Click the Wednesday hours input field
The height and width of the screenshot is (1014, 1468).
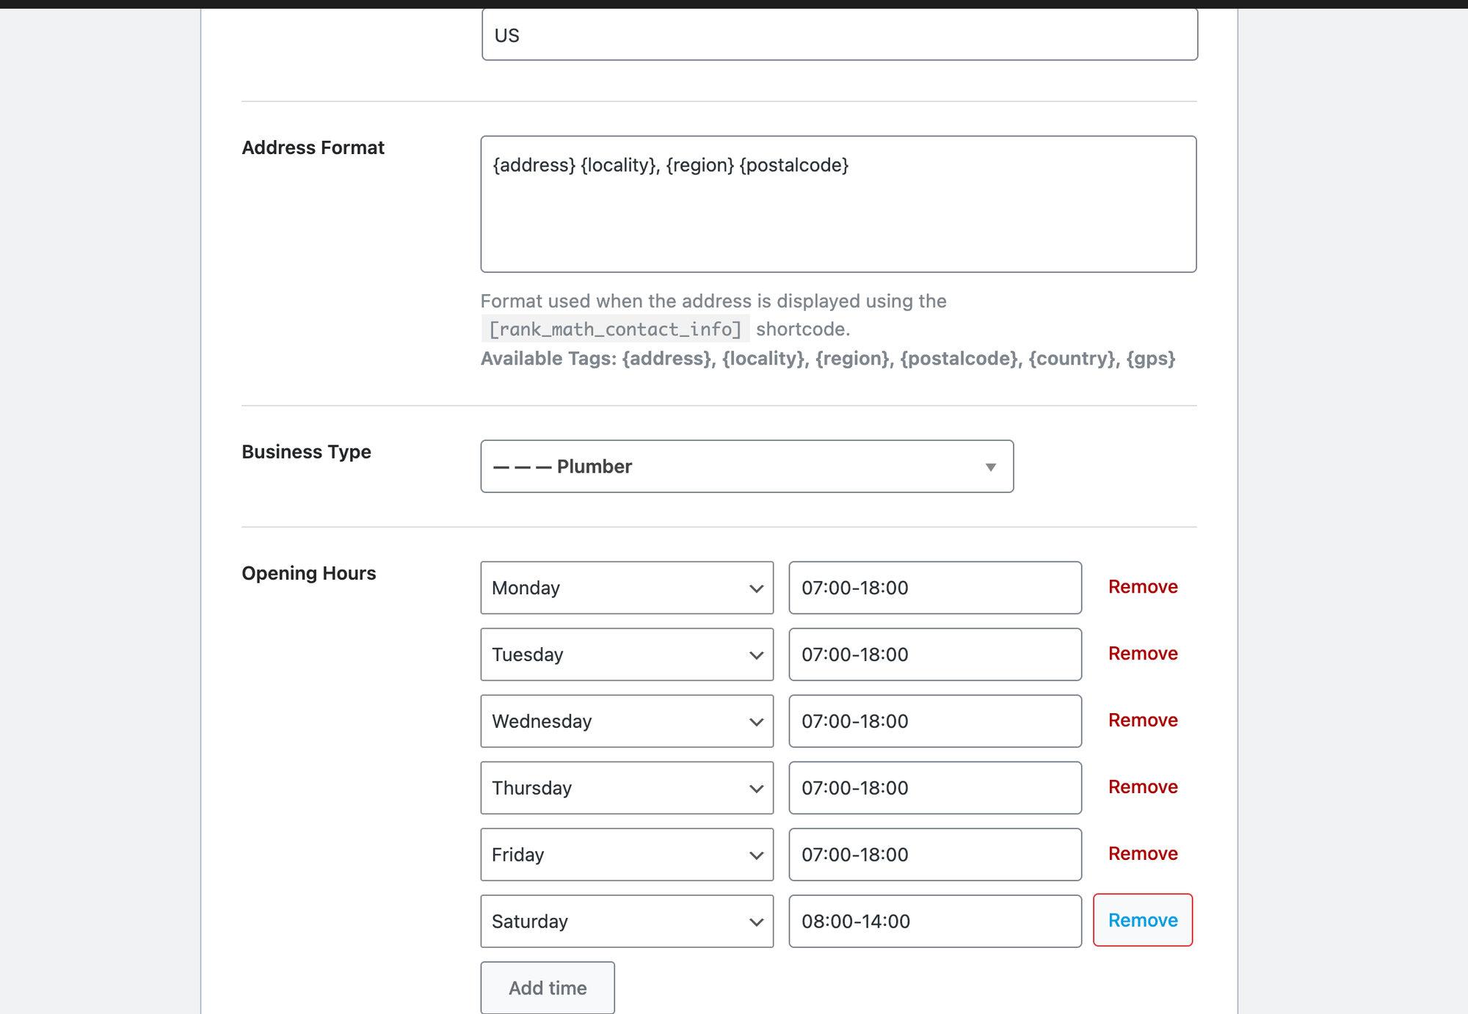point(935,721)
